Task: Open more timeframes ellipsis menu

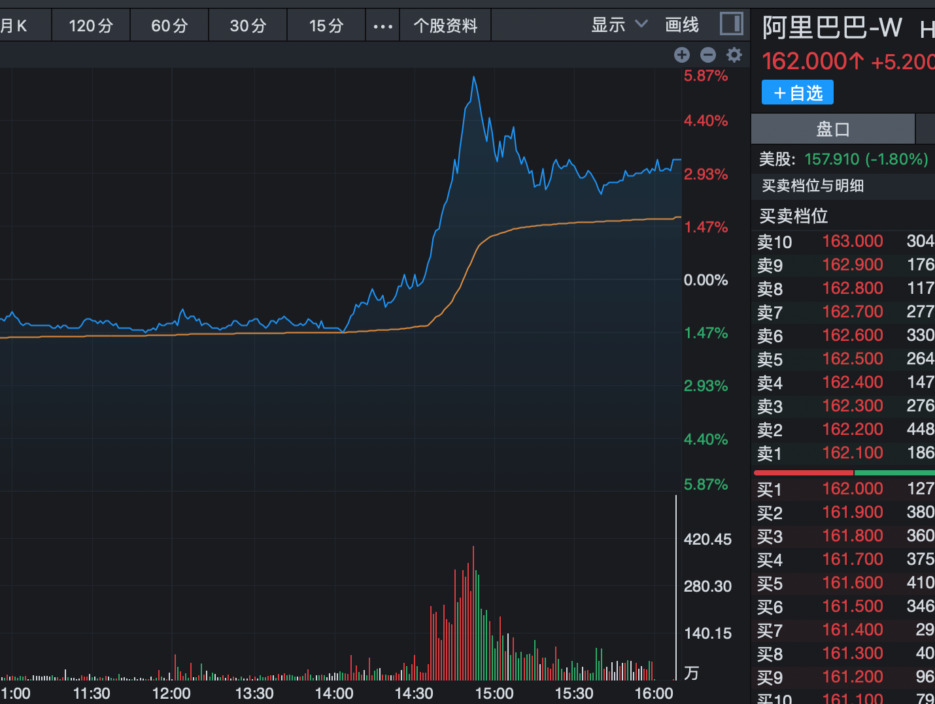Action: point(382,26)
